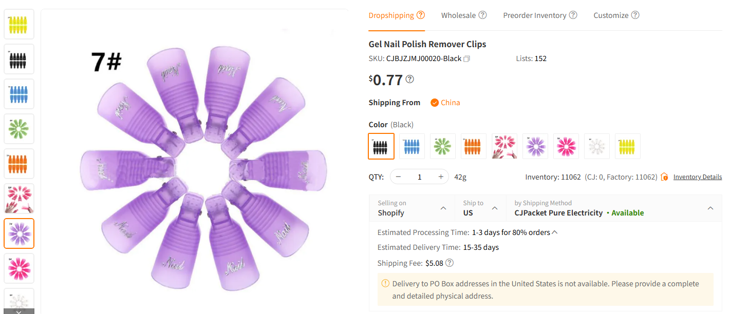730x314 pixels.
Task: Decrease quantity with the minus button
Action: tap(399, 177)
